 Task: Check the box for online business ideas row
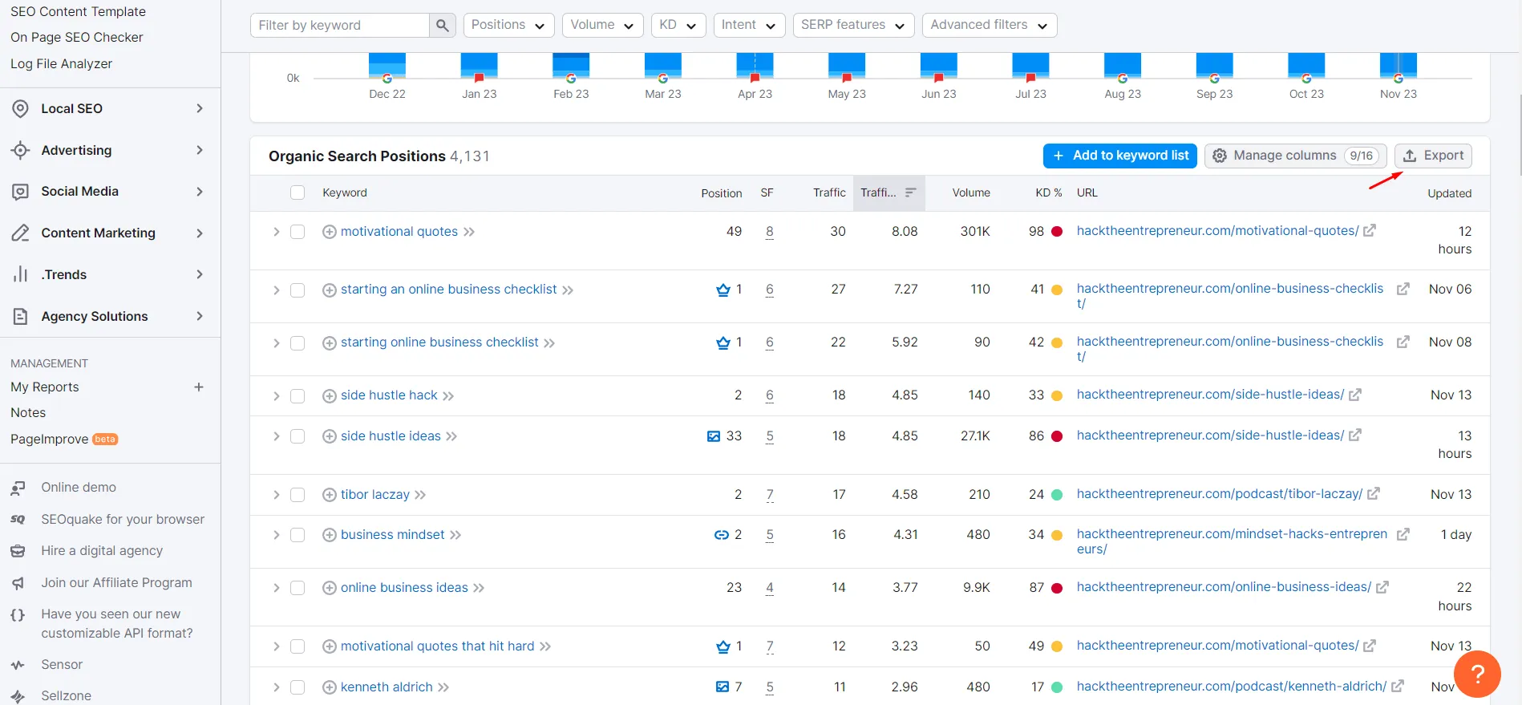(x=298, y=588)
